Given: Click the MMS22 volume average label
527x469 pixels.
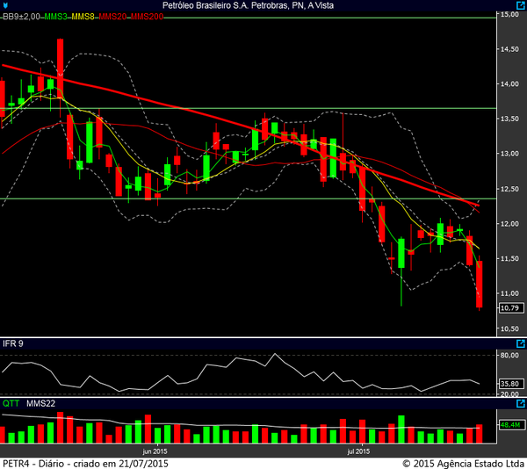Looking at the screenshot, I should [x=40, y=403].
